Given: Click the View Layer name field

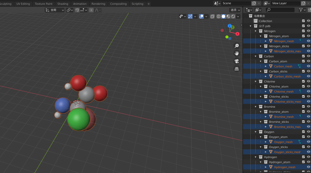Looking at the screenshot, I should click(286, 3).
